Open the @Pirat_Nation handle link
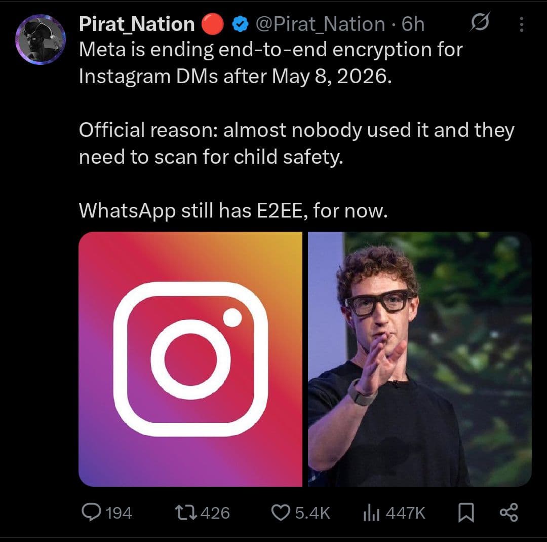Image resolution: width=547 pixels, height=542 pixels. click(x=320, y=24)
